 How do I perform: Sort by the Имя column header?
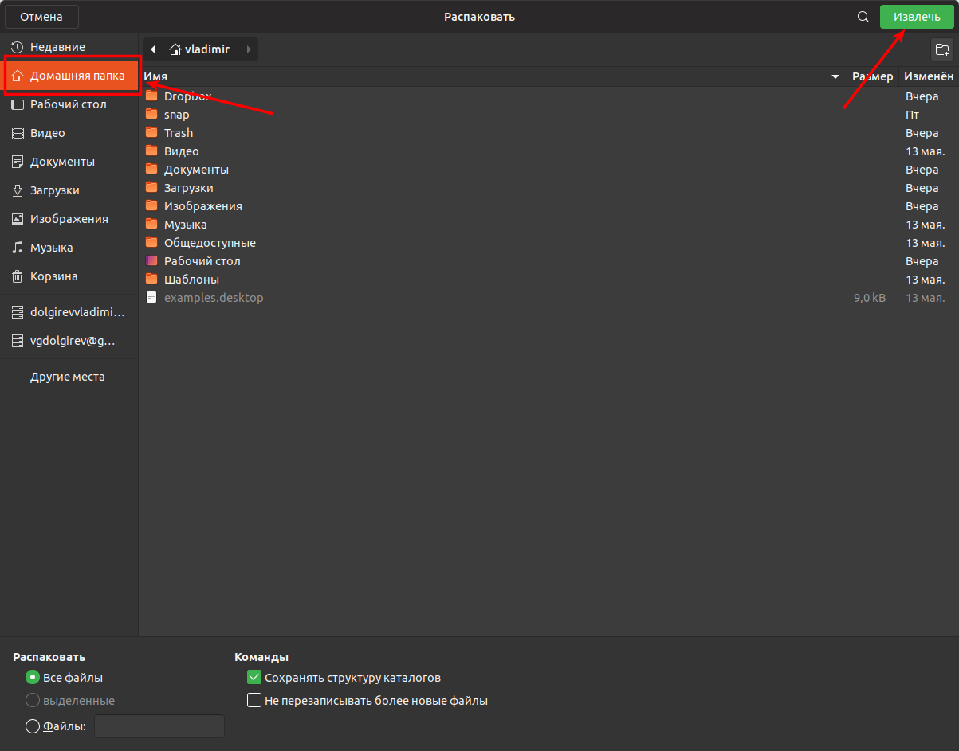493,76
